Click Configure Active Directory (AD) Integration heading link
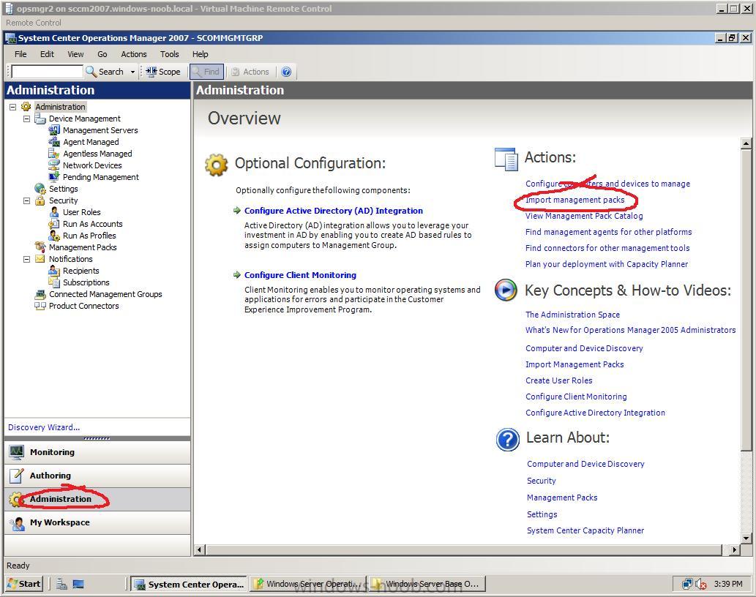756x597 pixels. [333, 211]
